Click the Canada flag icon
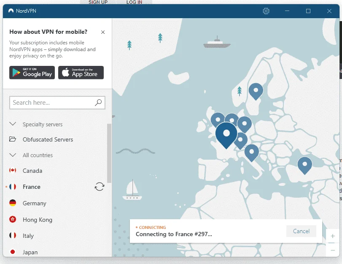342x264 pixels. [x=13, y=170]
